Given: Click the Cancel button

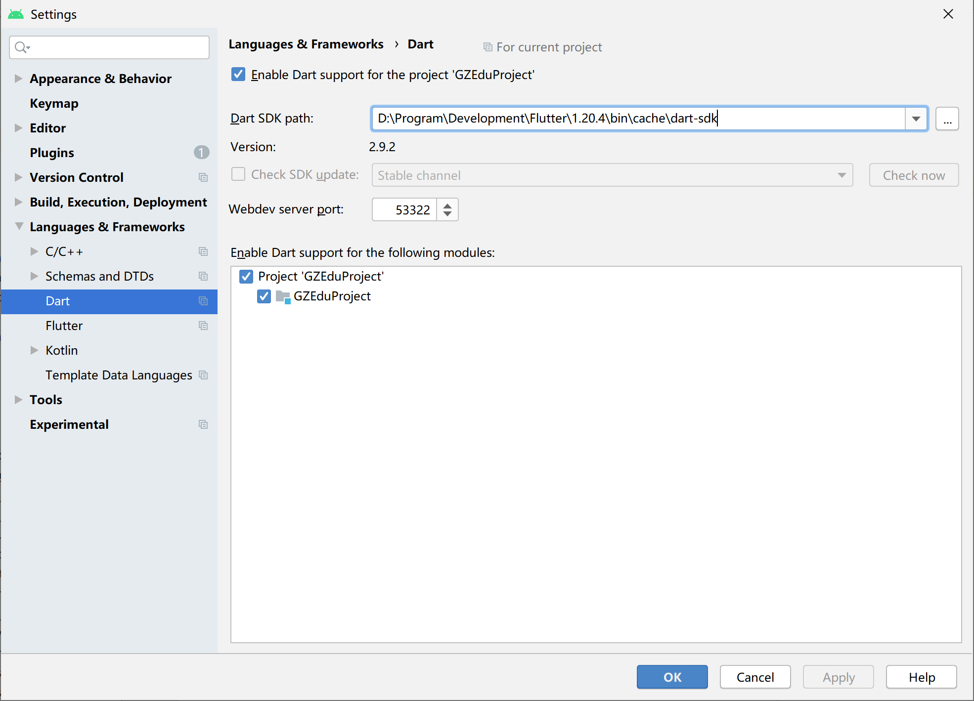Looking at the screenshot, I should coord(755,677).
